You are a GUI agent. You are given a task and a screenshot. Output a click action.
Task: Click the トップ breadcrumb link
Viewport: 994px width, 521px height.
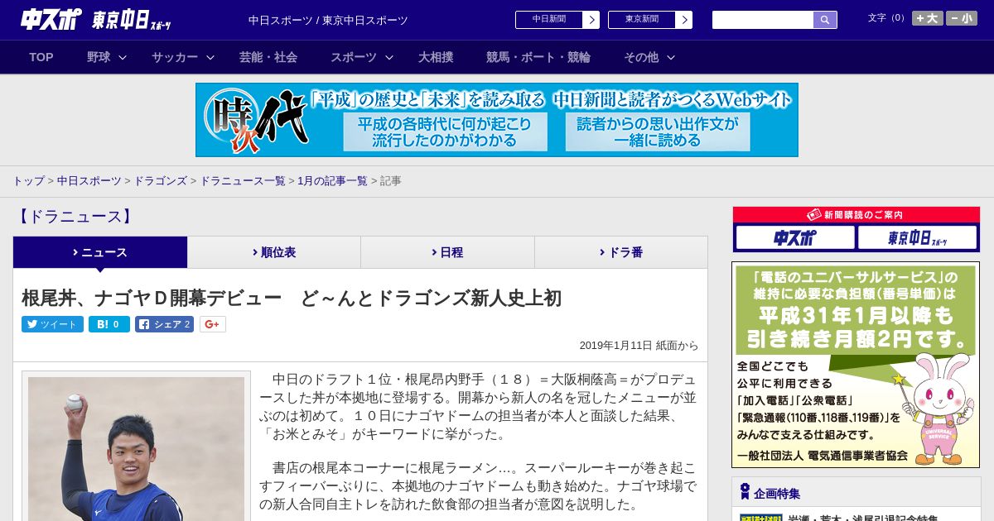coord(28,180)
